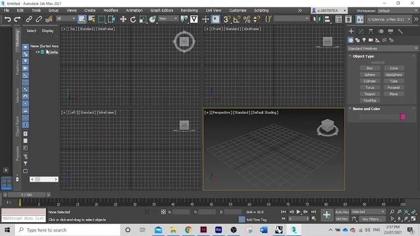This screenshot has width=420, height=236.
Task: Open the Display panel tab
Action: coord(390,31)
